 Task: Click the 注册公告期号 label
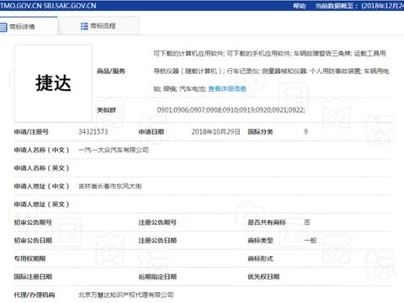point(157,222)
